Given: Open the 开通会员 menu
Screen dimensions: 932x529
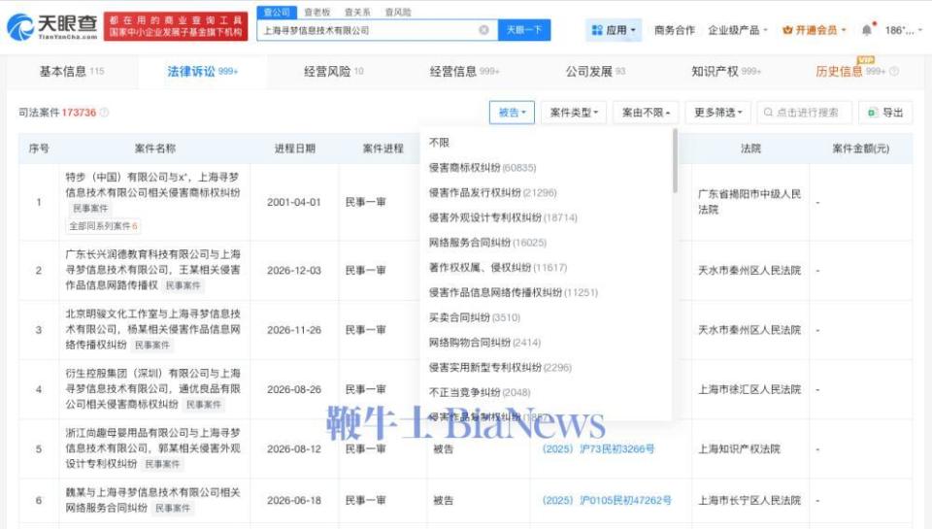Looking at the screenshot, I should (814, 30).
